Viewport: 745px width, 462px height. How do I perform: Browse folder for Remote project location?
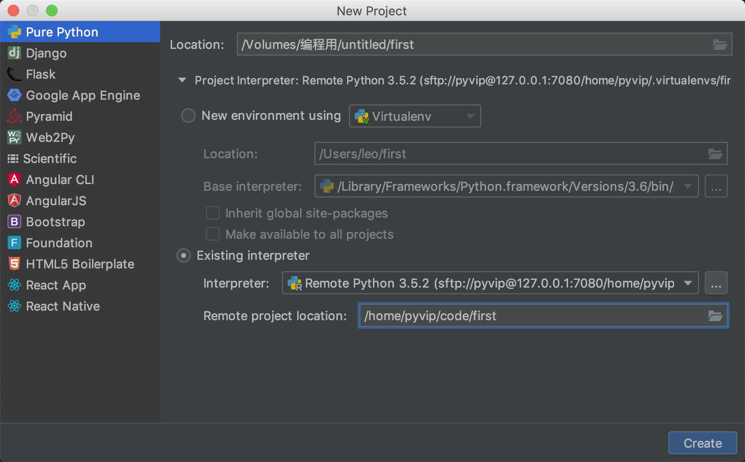715,316
